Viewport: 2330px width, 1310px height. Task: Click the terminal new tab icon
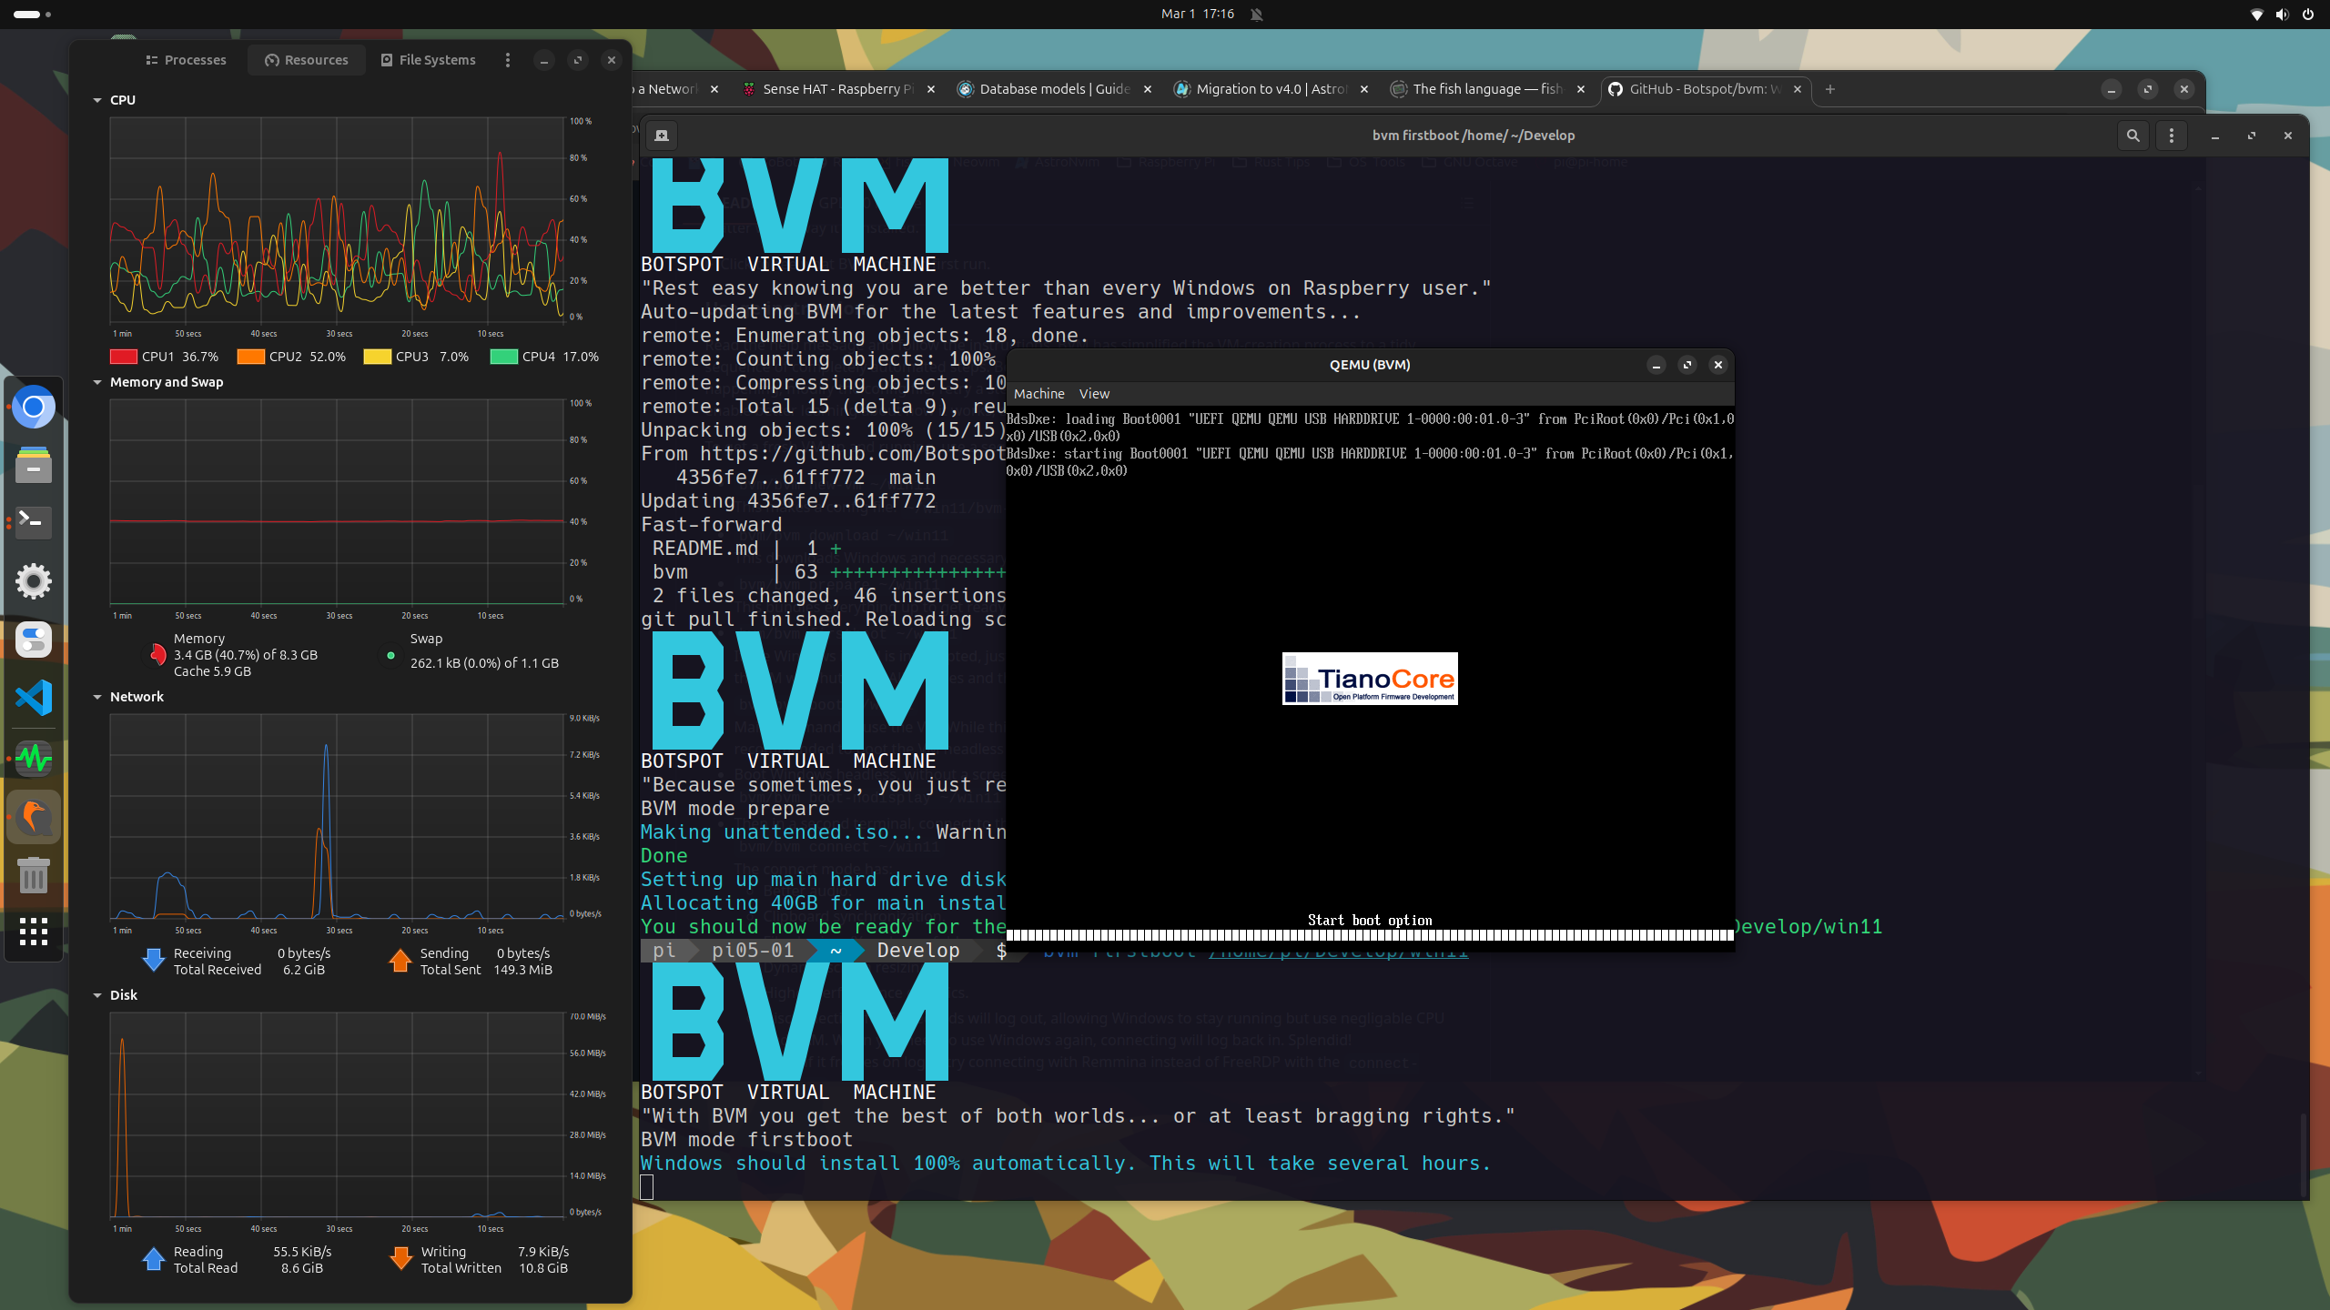point(662,136)
